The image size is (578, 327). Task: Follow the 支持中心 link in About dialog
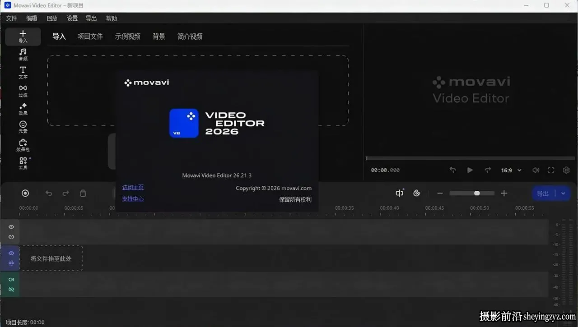pos(133,198)
